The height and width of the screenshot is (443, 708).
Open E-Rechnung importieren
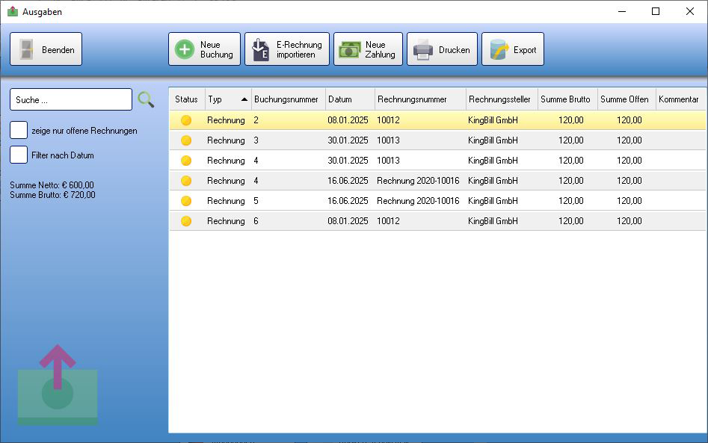(x=287, y=49)
